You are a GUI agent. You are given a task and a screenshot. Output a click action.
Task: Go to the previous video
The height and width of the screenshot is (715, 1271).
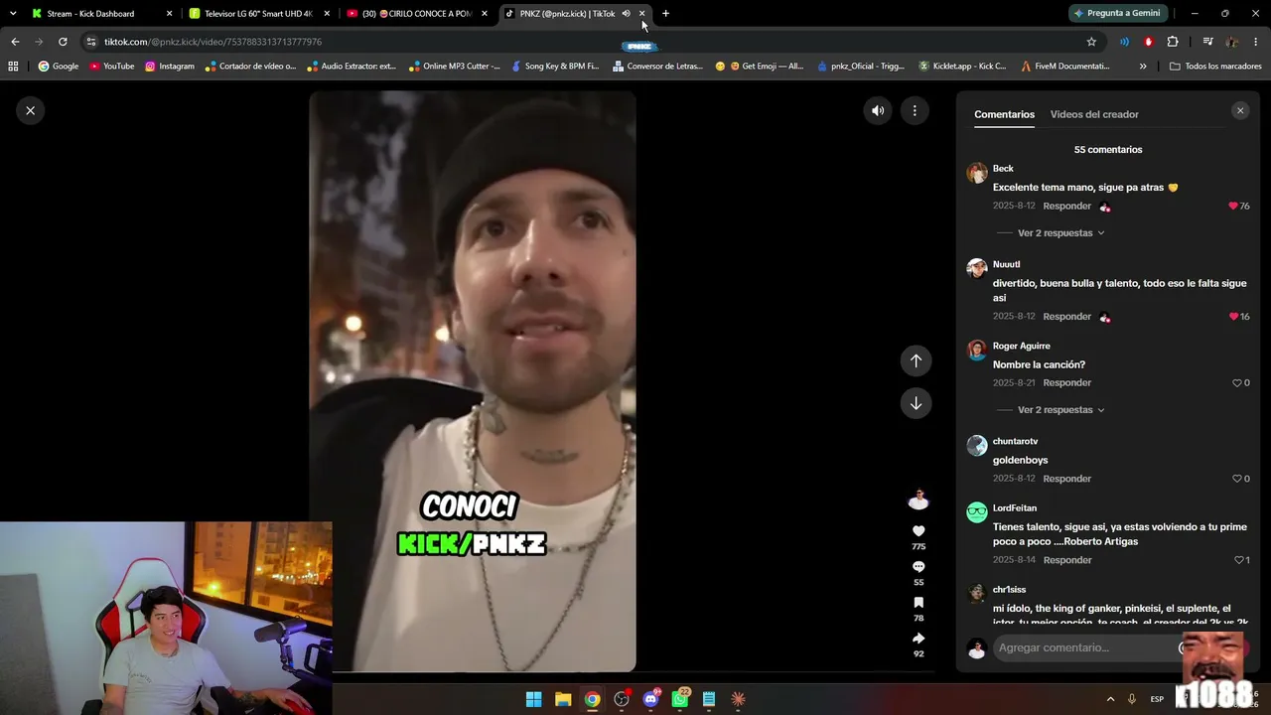tap(916, 360)
